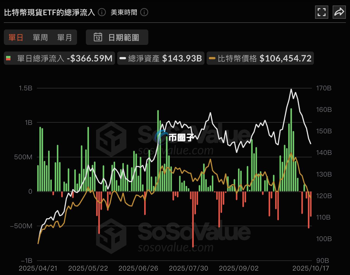Click the 2025/07/30 x-axis date label
The image size is (350, 275).
[x=188, y=268]
